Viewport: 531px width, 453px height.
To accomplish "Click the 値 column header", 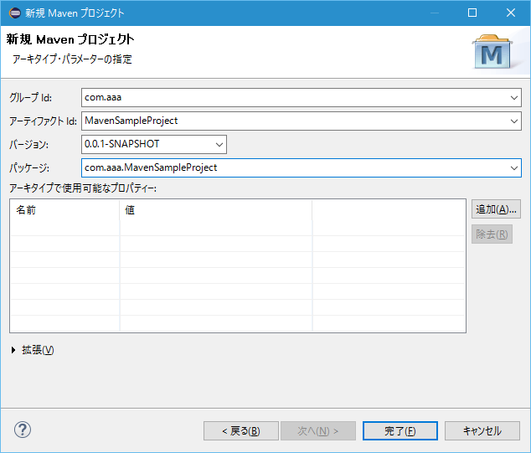I will click(x=216, y=210).
